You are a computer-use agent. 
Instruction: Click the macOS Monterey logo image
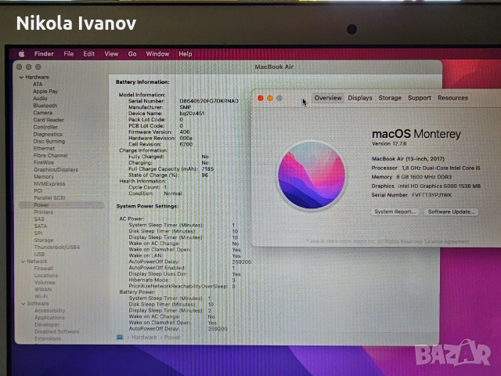312,175
